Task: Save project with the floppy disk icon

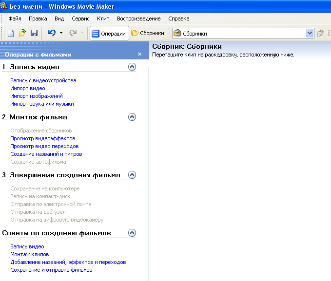Action: [34, 33]
